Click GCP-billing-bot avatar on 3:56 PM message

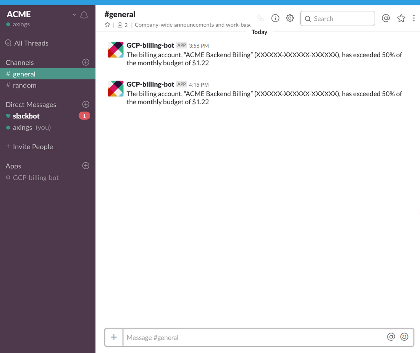click(115, 50)
